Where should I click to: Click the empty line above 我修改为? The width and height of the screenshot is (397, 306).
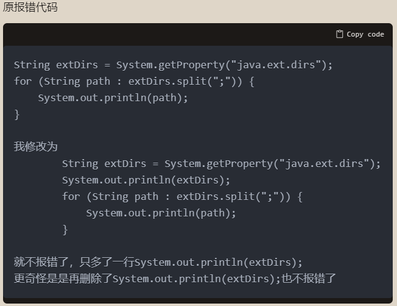198,130
